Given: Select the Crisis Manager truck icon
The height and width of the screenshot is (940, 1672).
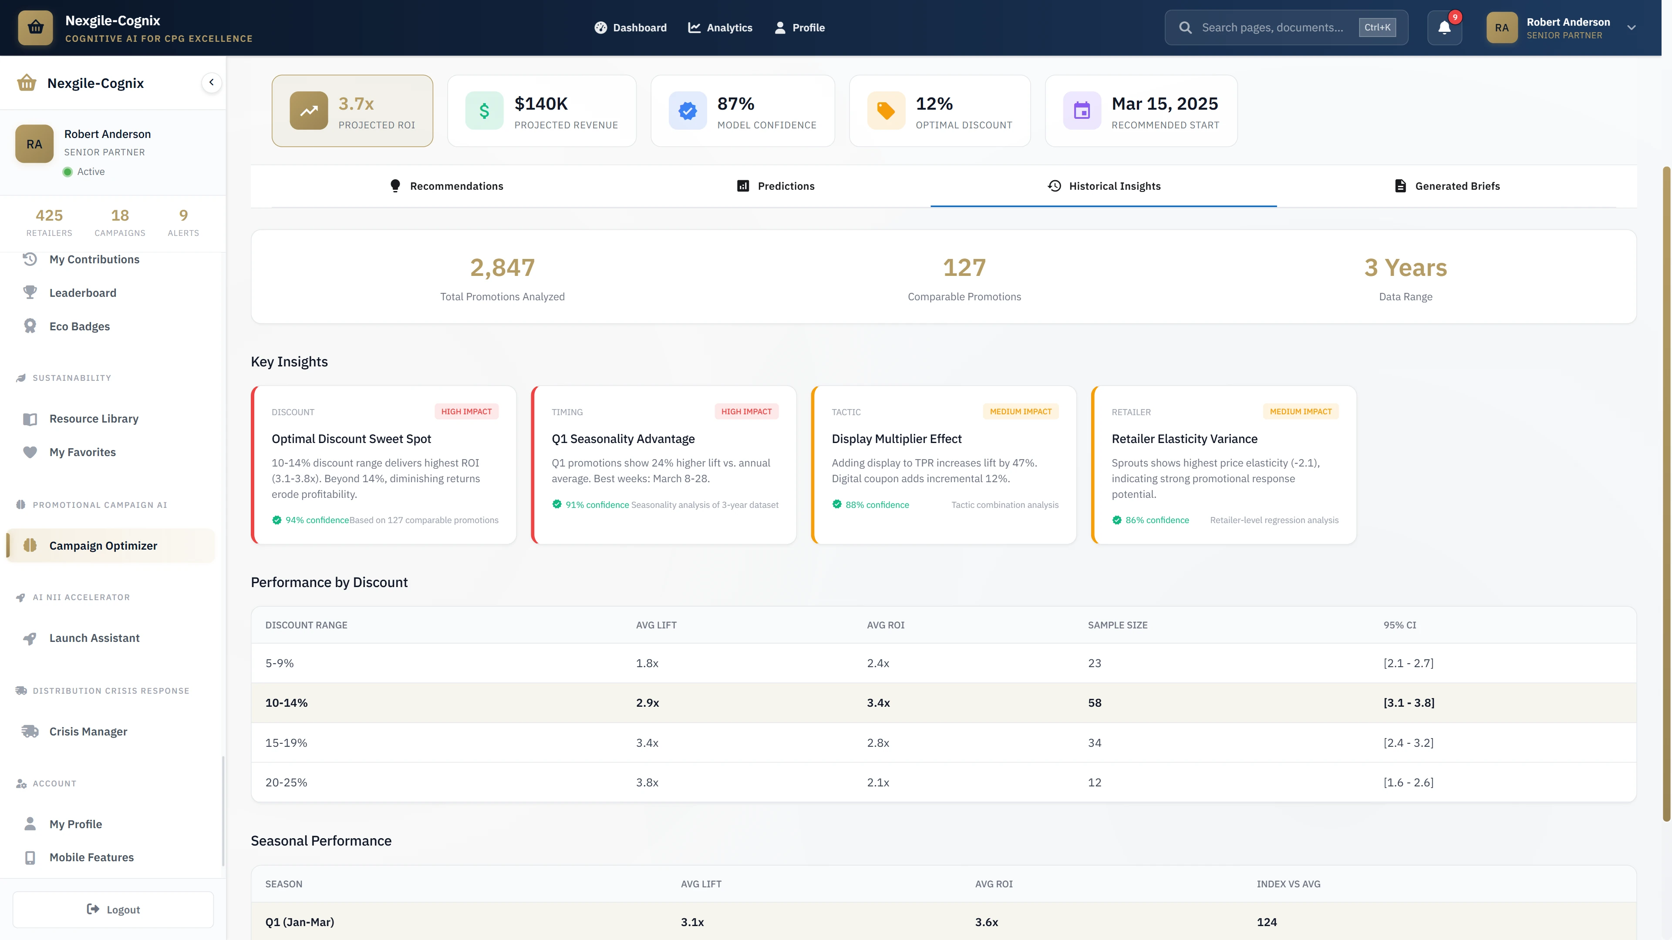Looking at the screenshot, I should (30, 731).
